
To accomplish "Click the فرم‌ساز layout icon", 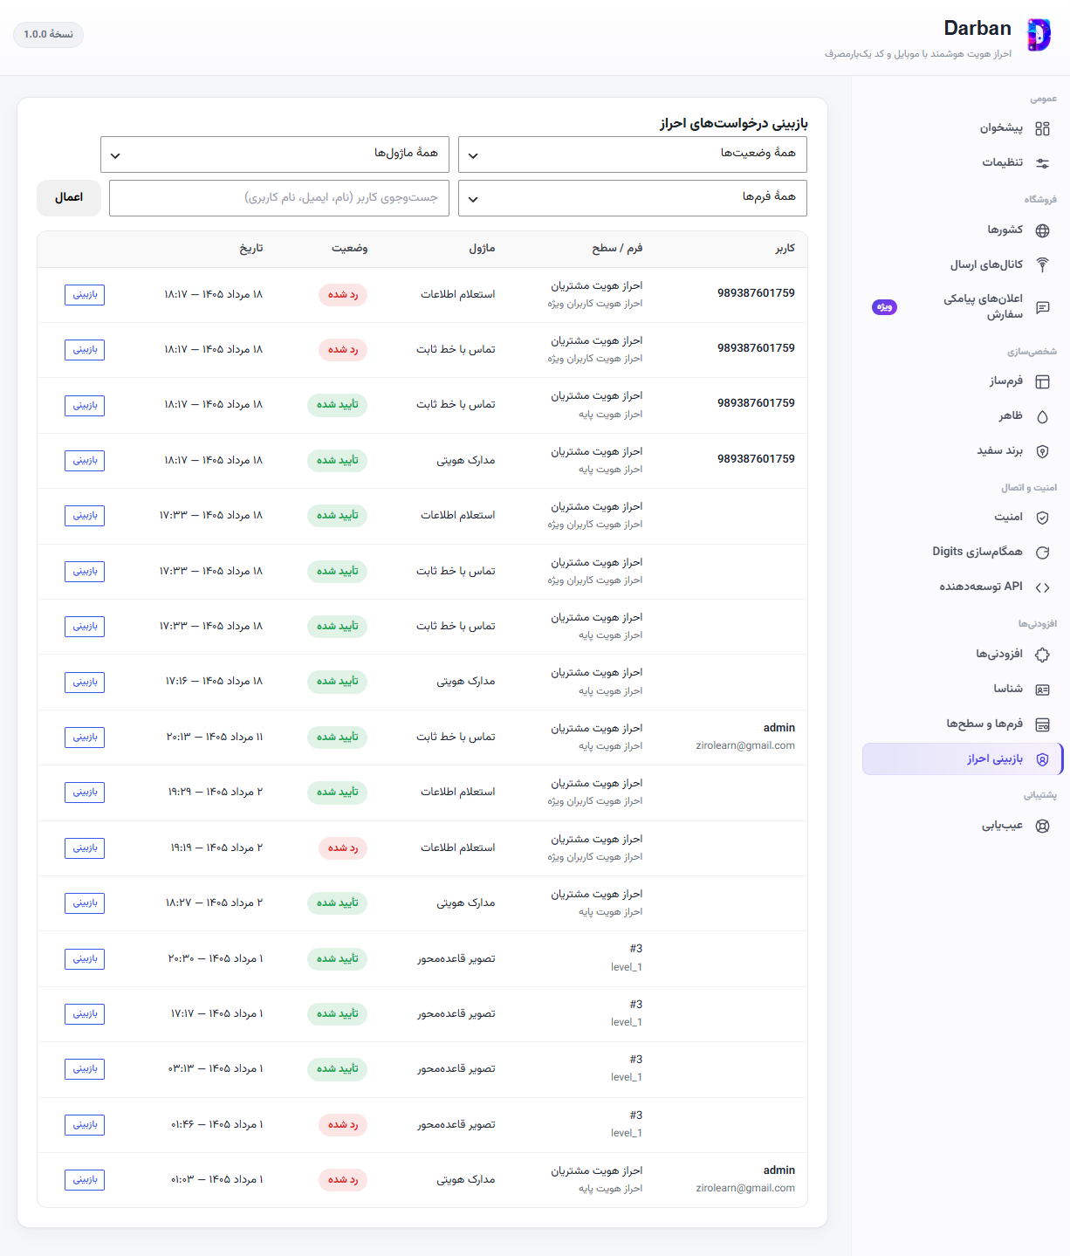I will pyautogui.click(x=1042, y=381).
